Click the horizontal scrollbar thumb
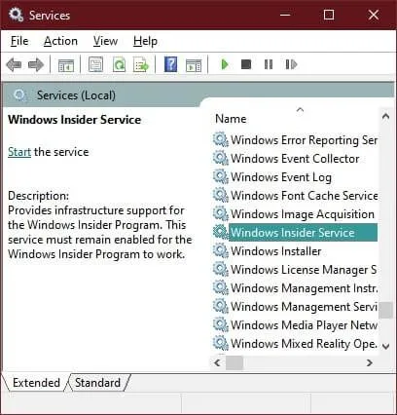Image resolution: width=397 pixels, height=415 pixels. click(x=235, y=362)
